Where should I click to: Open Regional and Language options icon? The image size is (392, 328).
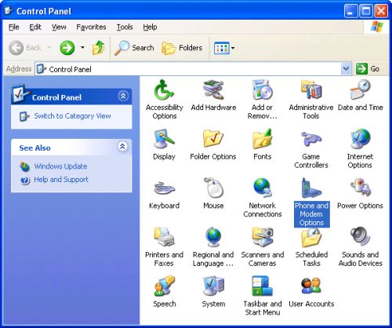(x=213, y=237)
